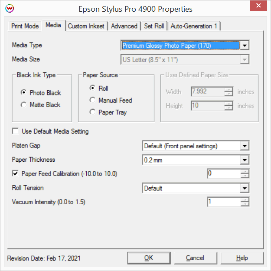Click inside Vacuum Intensity value field
This screenshot has height=271, width=271.
click(x=223, y=202)
